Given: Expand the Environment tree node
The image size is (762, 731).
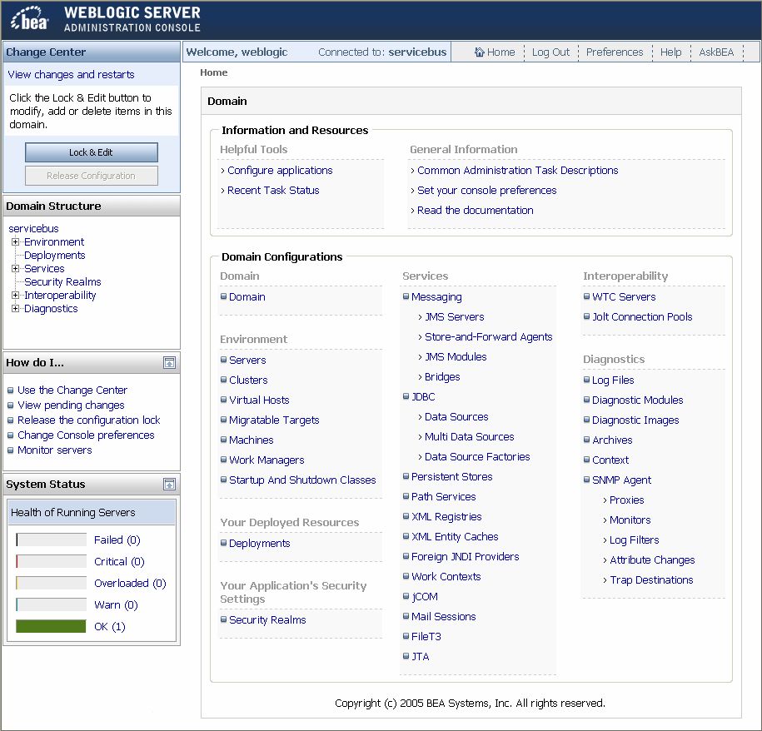Looking at the screenshot, I should tap(16, 242).
